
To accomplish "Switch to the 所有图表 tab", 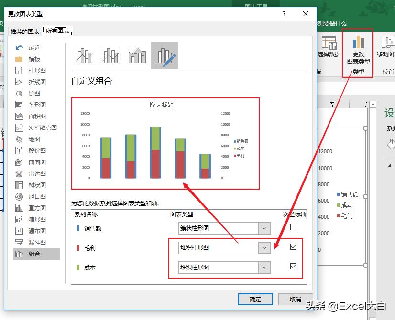I will [x=57, y=30].
